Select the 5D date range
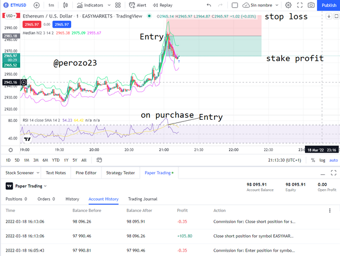The width and height of the screenshot is (340, 256). click(x=17, y=160)
